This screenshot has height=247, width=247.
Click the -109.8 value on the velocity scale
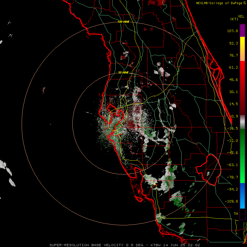coord(231,201)
